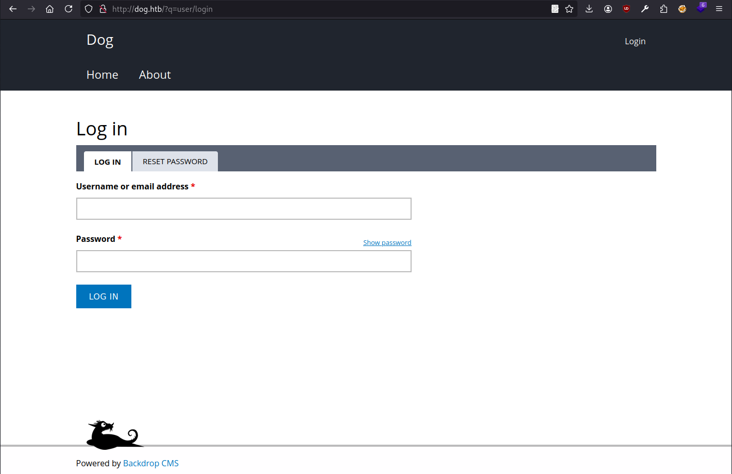Follow the Backdrop CMS link
The height and width of the screenshot is (474, 732).
coord(151,463)
